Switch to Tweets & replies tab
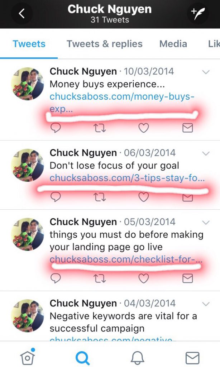Viewport: 220px width, 367px height. click(104, 44)
